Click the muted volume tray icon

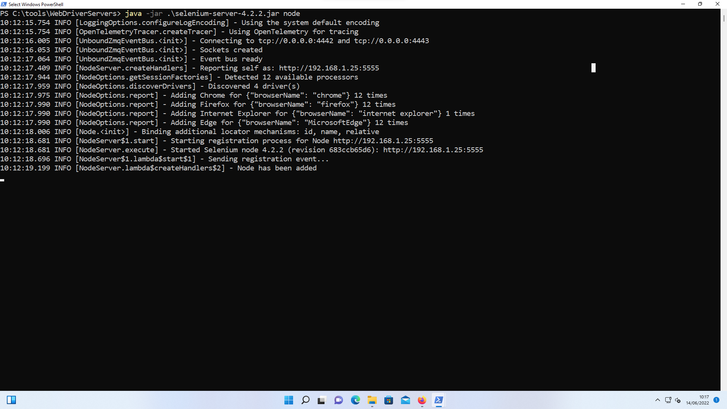pyautogui.click(x=678, y=400)
